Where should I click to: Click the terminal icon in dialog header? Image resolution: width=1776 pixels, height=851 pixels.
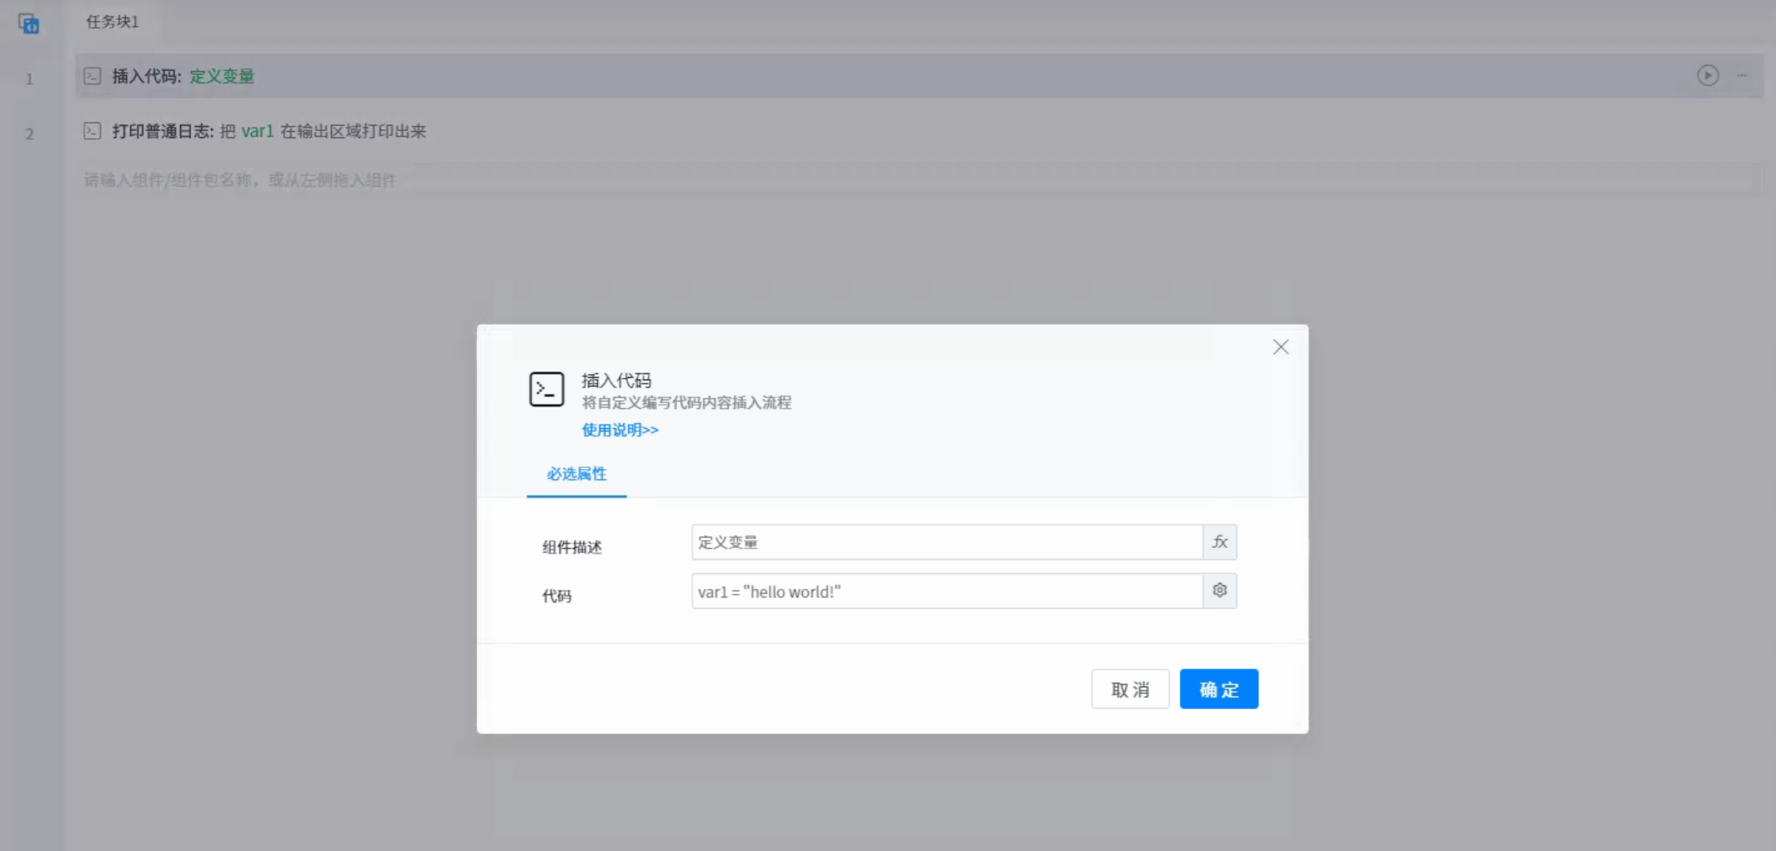point(547,389)
